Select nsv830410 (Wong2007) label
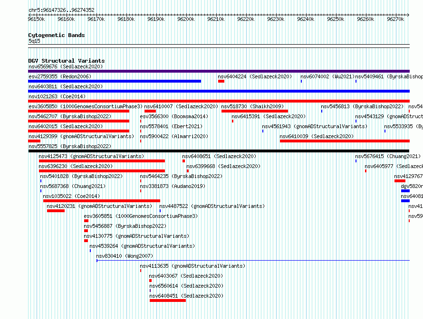 (x=125, y=256)
